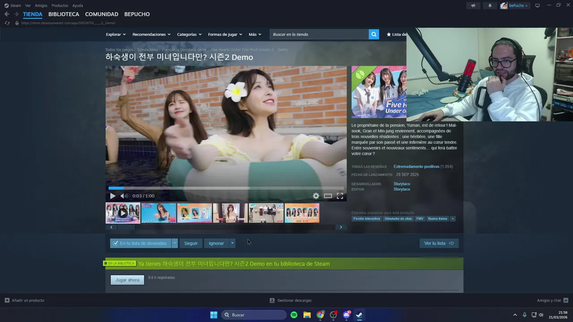
Task: Click the Simulador de citas tag
Action: pyautogui.click(x=398, y=219)
